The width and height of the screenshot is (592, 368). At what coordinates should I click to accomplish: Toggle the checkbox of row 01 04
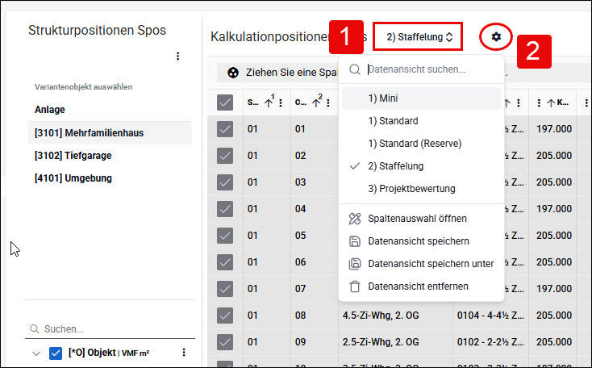pos(225,208)
